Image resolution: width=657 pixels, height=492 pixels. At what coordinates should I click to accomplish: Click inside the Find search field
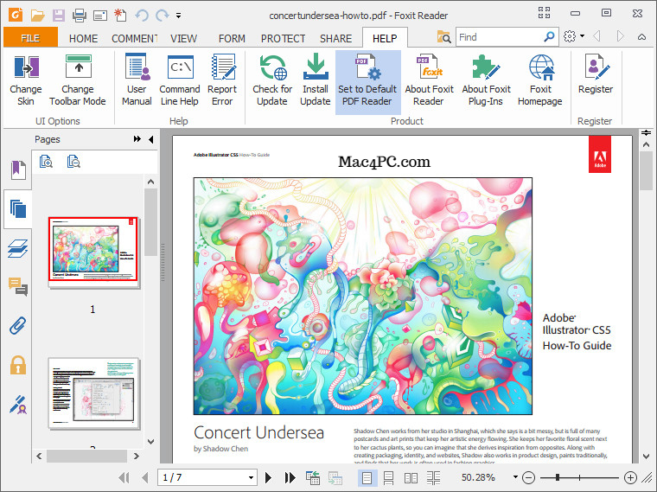(499, 37)
